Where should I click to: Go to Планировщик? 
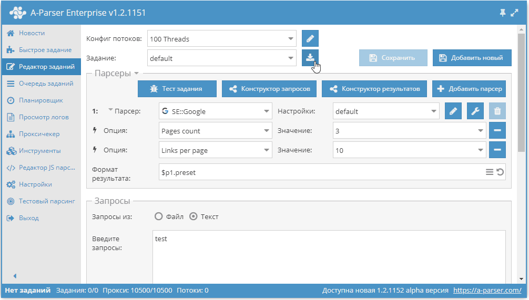pos(41,100)
